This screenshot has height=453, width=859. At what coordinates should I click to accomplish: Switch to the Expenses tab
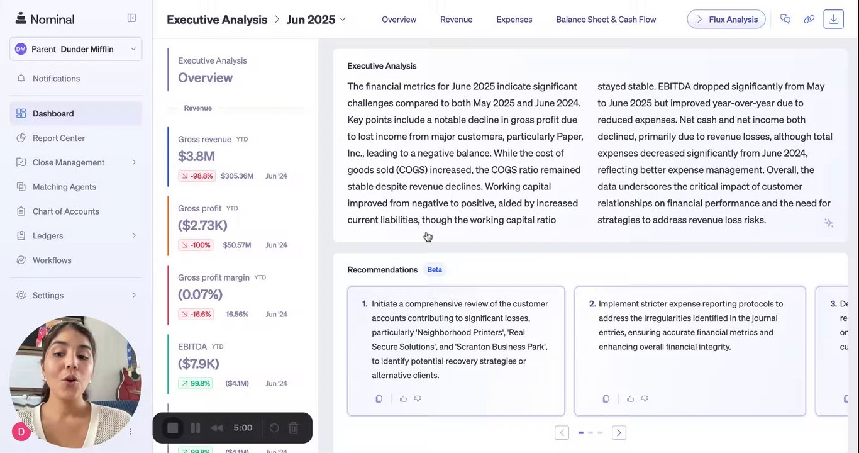coord(514,20)
